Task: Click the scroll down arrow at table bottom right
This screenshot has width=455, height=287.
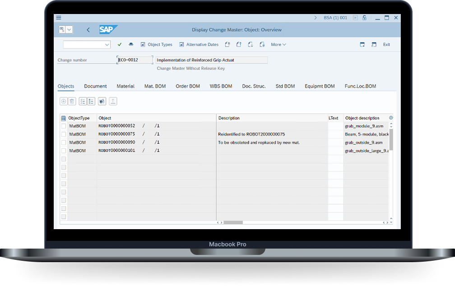Action: pyautogui.click(x=391, y=222)
